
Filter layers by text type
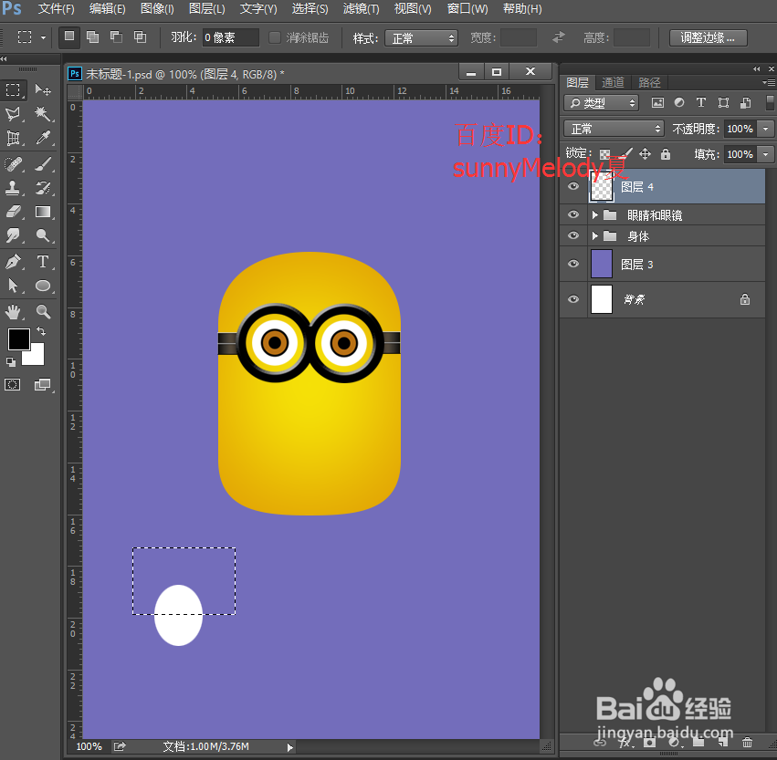pyautogui.click(x=700, y=102)
